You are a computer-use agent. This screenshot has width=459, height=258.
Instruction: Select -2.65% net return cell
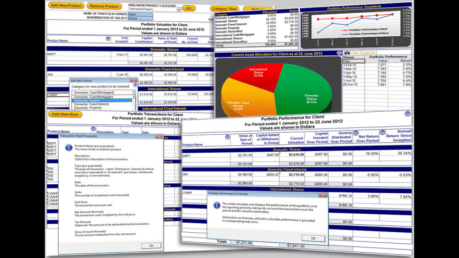[372, 175]
